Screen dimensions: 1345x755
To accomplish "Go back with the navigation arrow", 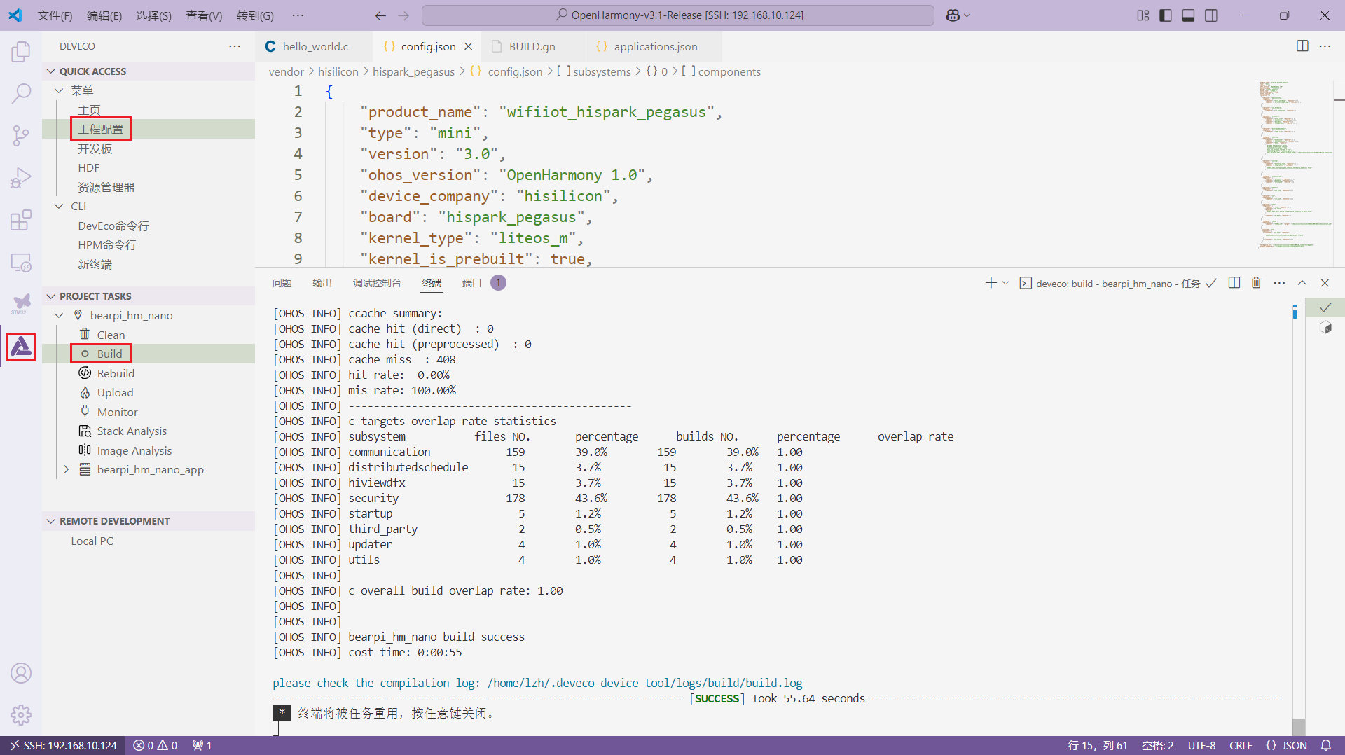I will [380, 15].
